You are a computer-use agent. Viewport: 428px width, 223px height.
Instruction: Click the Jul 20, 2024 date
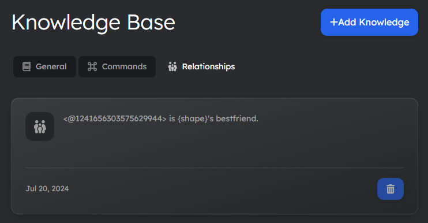47,189
